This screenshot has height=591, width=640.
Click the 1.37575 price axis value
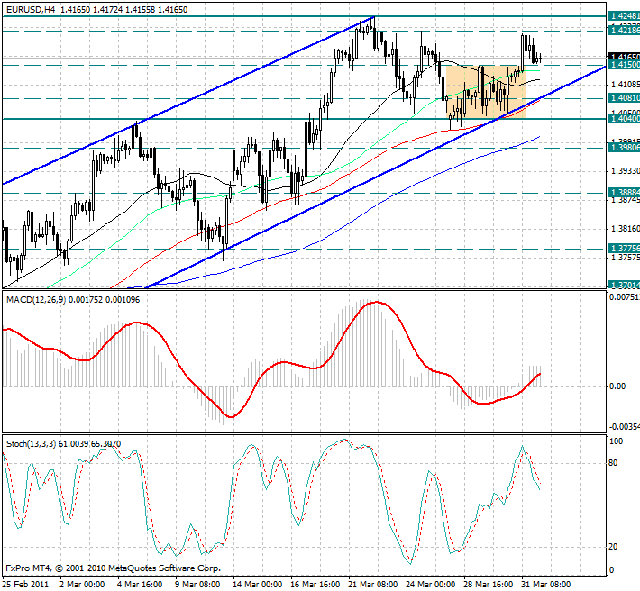tap(625, 258)
